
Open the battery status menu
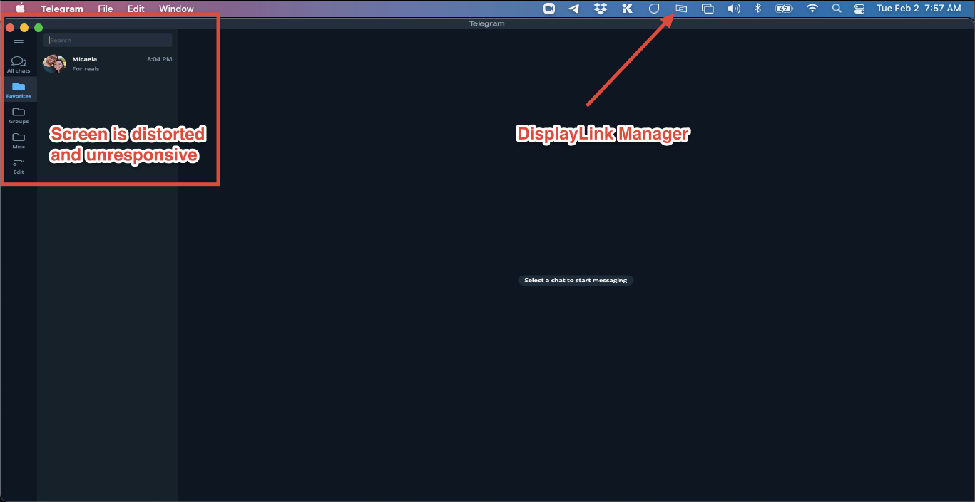[784, 9]
